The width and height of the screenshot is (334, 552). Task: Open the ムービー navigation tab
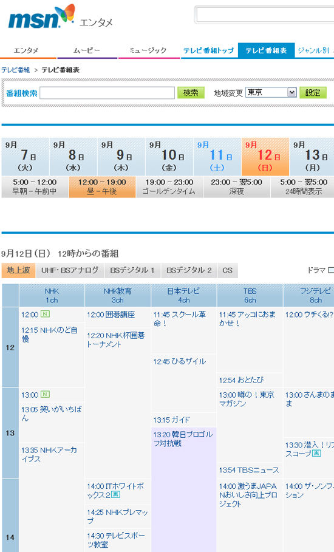(87, 50)
